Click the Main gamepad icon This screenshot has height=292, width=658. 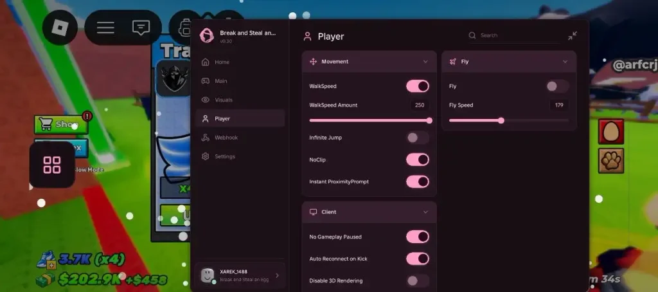click(205, 81)
